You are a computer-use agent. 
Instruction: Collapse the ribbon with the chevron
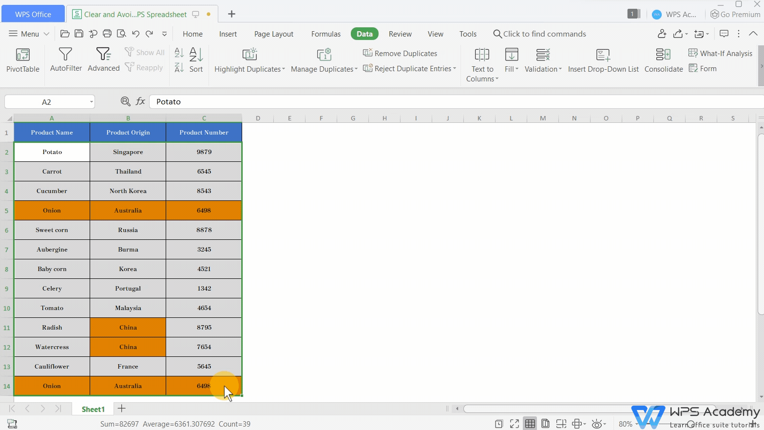point(753,34)
